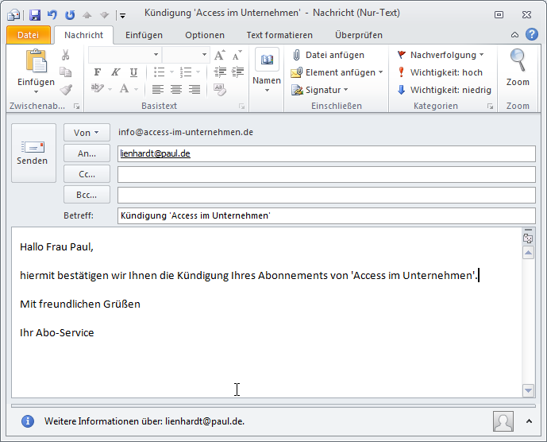Image resolution: width=547 pixels, height=442 pixels.
Task: Click the Undo arrow in title bar
Action: coord(52,14)
